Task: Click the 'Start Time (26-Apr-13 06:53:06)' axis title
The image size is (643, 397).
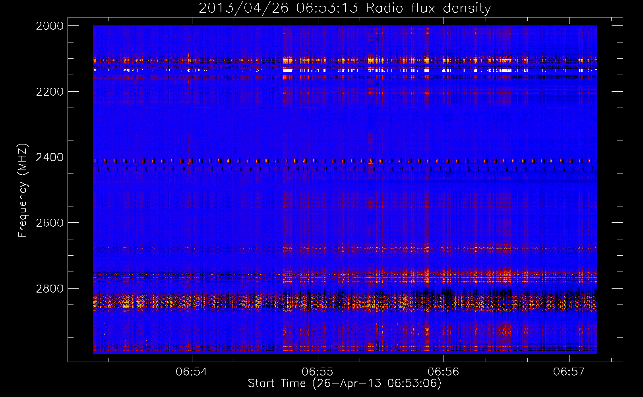Action: point(345,384)
